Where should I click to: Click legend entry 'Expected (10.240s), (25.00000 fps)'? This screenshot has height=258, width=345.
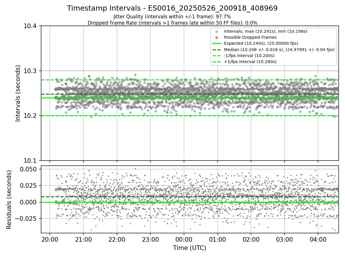(x=261, y=43)
